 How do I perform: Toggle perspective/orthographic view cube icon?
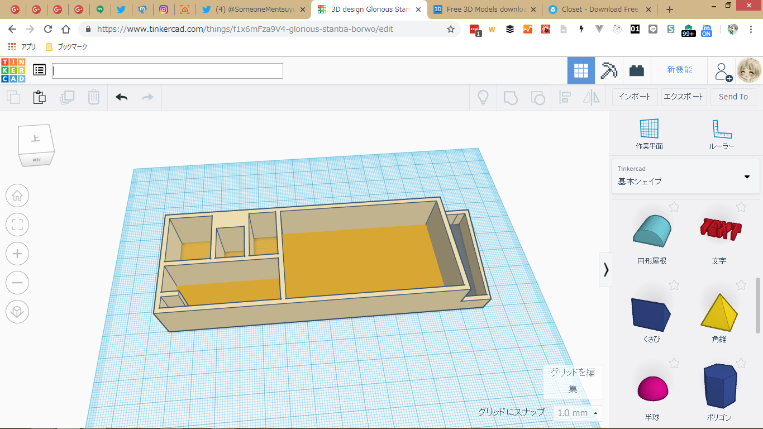click(x=17, y=312)
